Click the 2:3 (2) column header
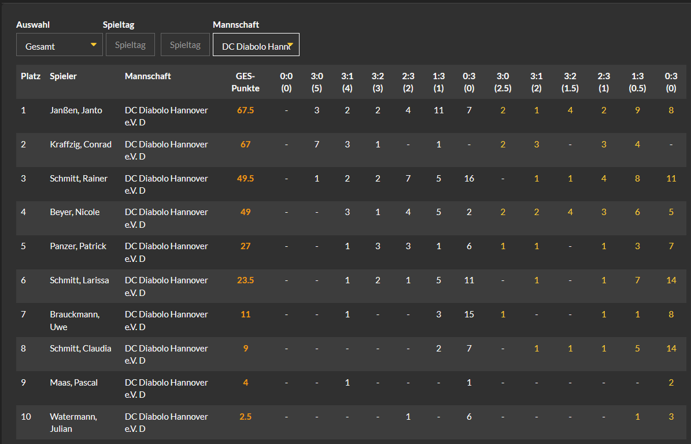The width and height of the screenshot is (691, 444). tap(408, 82)
